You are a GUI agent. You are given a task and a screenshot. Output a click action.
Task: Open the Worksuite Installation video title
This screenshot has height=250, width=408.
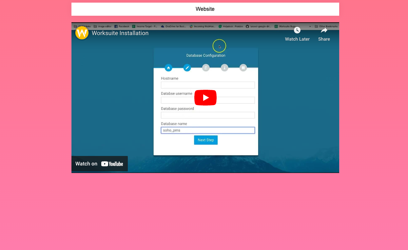(120, 33)
